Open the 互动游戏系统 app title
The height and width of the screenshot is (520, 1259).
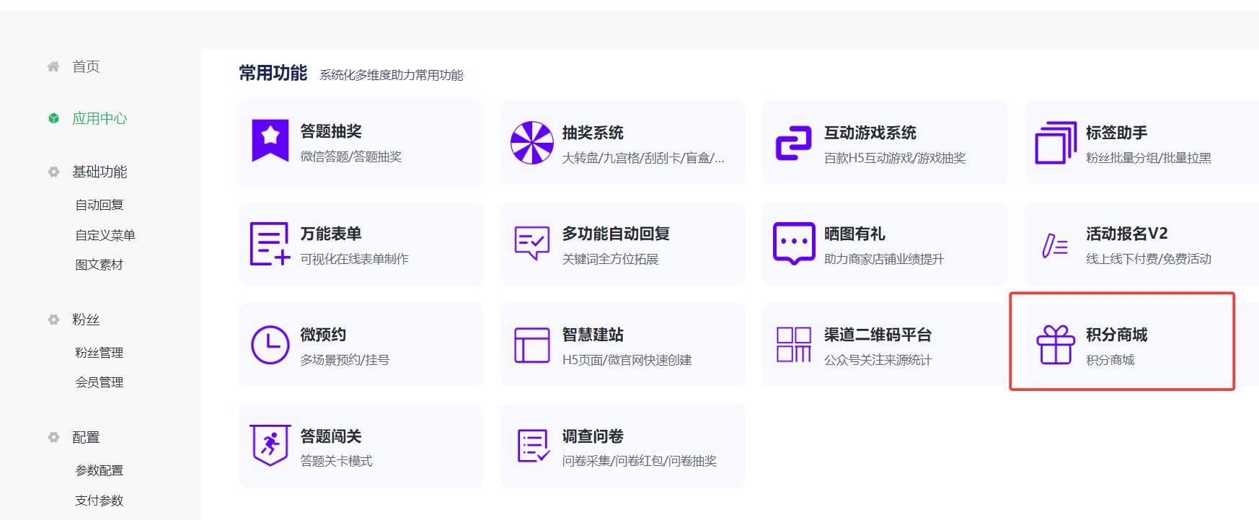pyautogui.click(x=870, y=133)
